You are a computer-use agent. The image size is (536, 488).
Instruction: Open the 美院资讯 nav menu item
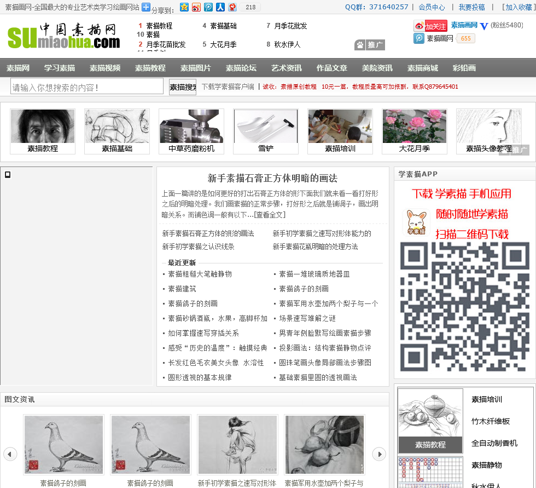[377, 68]
